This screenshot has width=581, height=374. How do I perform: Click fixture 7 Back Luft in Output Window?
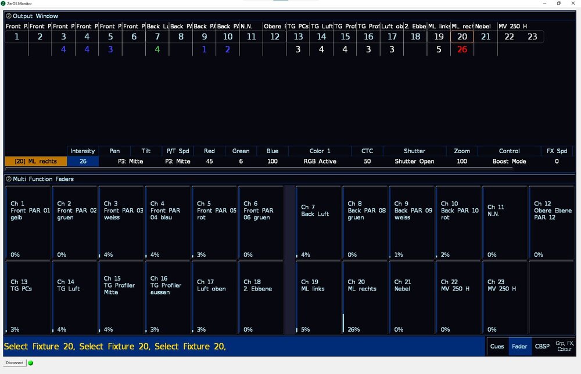[157, 37]
